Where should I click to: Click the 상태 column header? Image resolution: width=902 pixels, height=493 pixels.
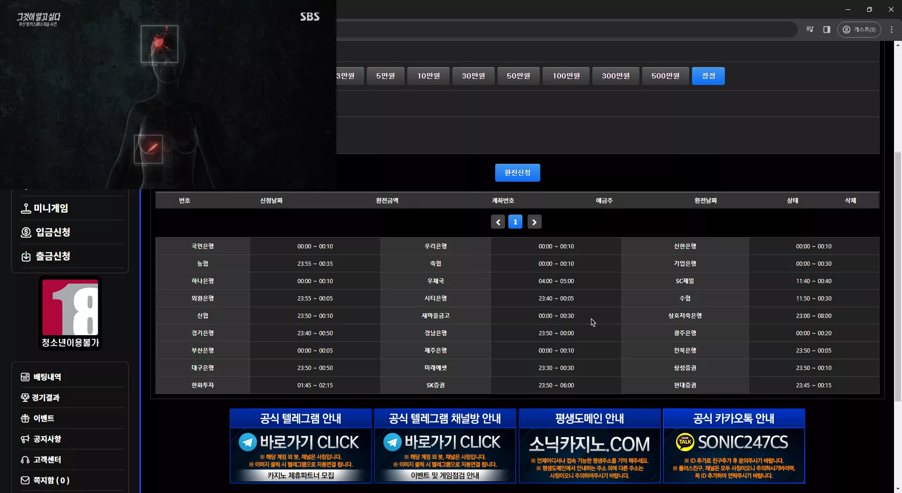coord(793,200)
